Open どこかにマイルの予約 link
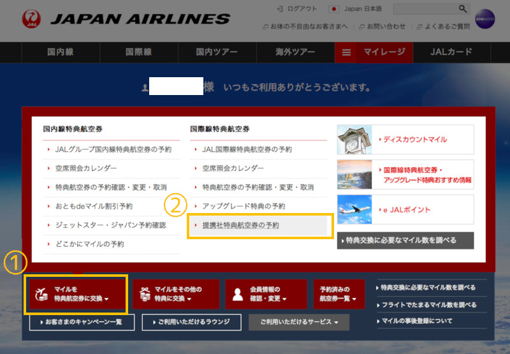Image resolution: width=510 pixels, height=354 pixels. pos(89,244)
